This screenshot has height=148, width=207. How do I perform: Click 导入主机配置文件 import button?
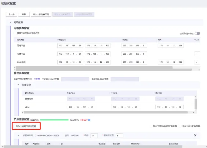click(41, 14)
